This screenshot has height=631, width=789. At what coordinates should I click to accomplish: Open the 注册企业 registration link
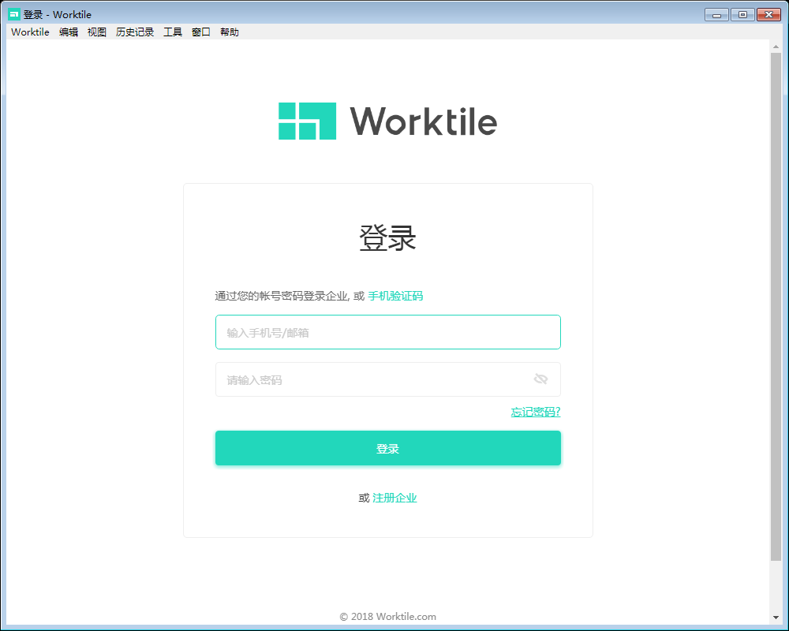[x=394, y=498]
